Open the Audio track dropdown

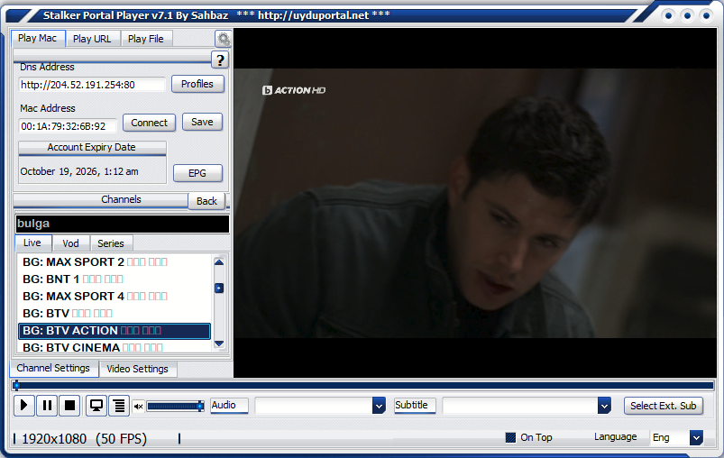[x=379, y=406]
